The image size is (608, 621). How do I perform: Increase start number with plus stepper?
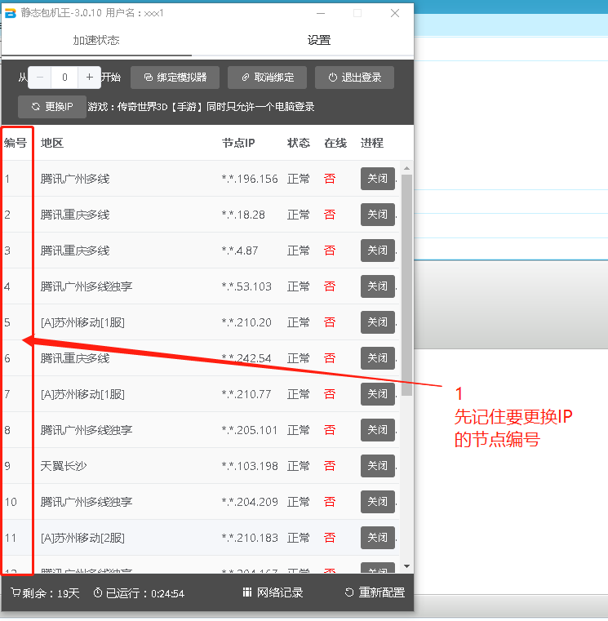pos(90,78)
